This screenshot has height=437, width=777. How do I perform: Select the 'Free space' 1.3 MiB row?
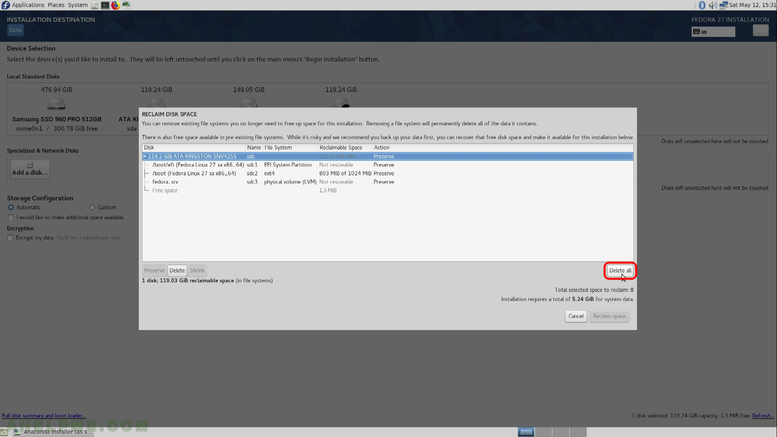tap(388, 190)
